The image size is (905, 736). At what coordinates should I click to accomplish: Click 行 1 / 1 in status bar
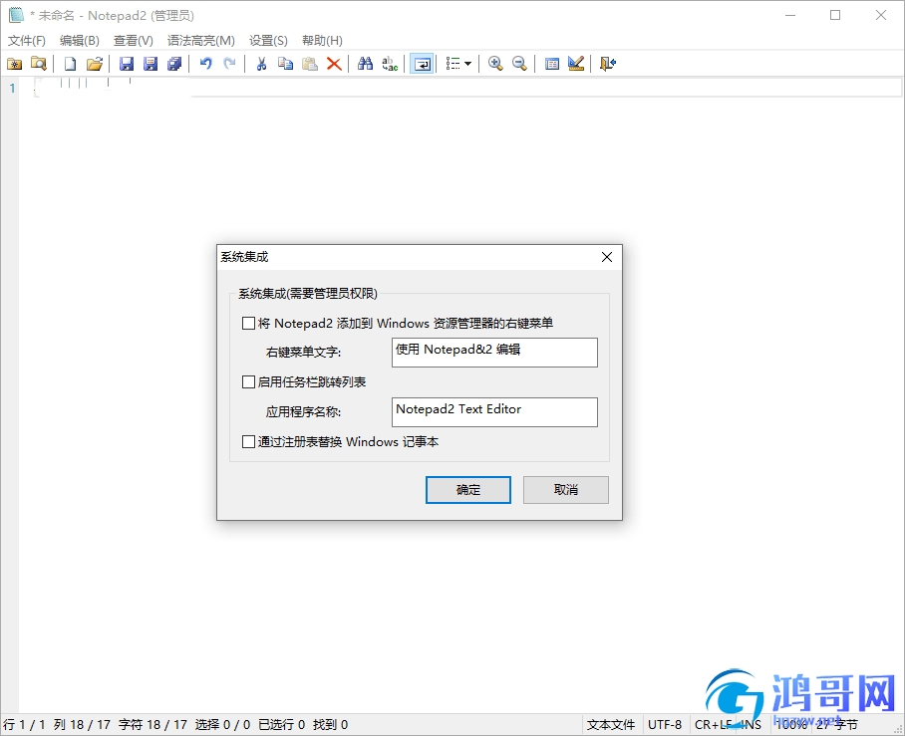24,724
